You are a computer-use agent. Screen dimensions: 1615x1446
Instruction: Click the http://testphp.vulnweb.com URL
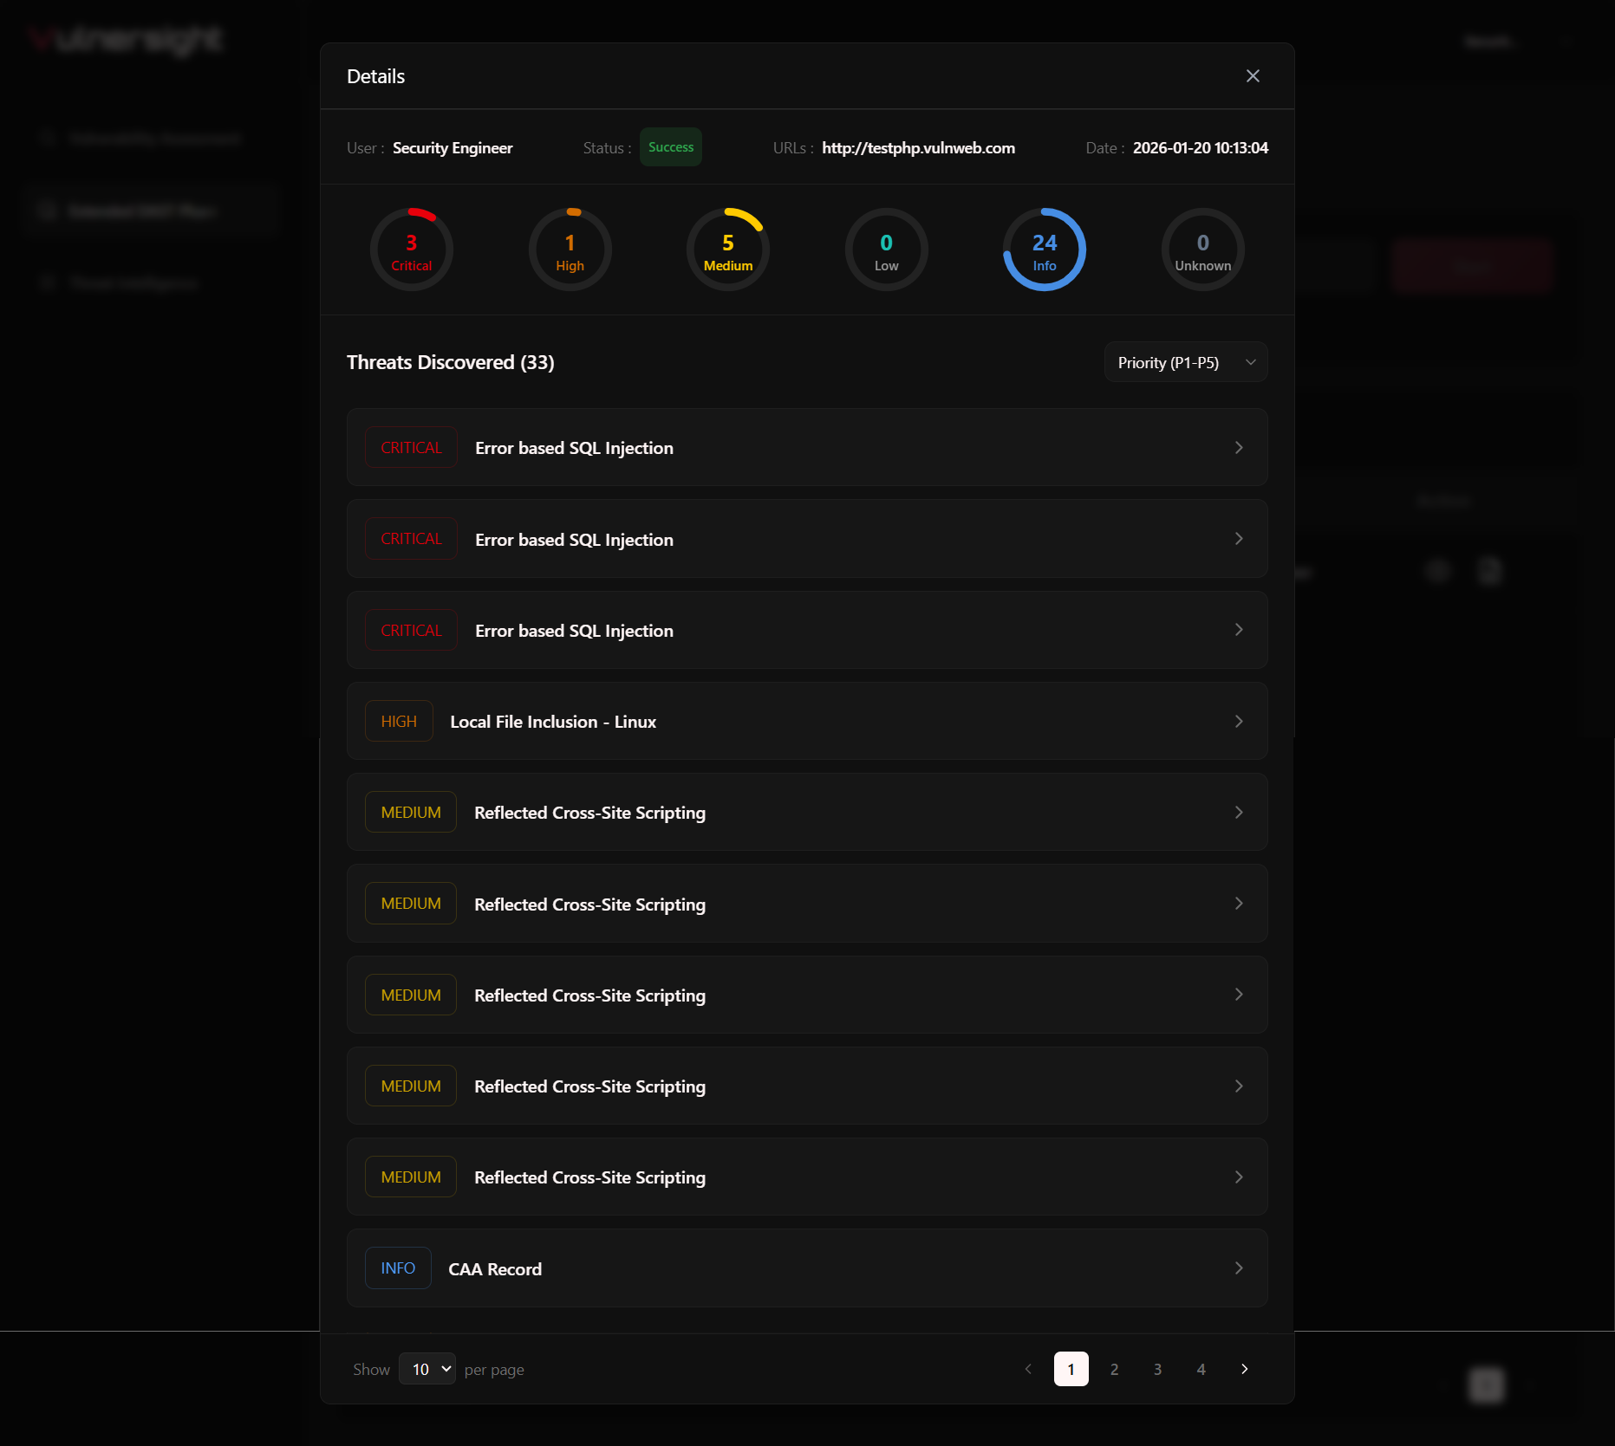click(918, 148)
